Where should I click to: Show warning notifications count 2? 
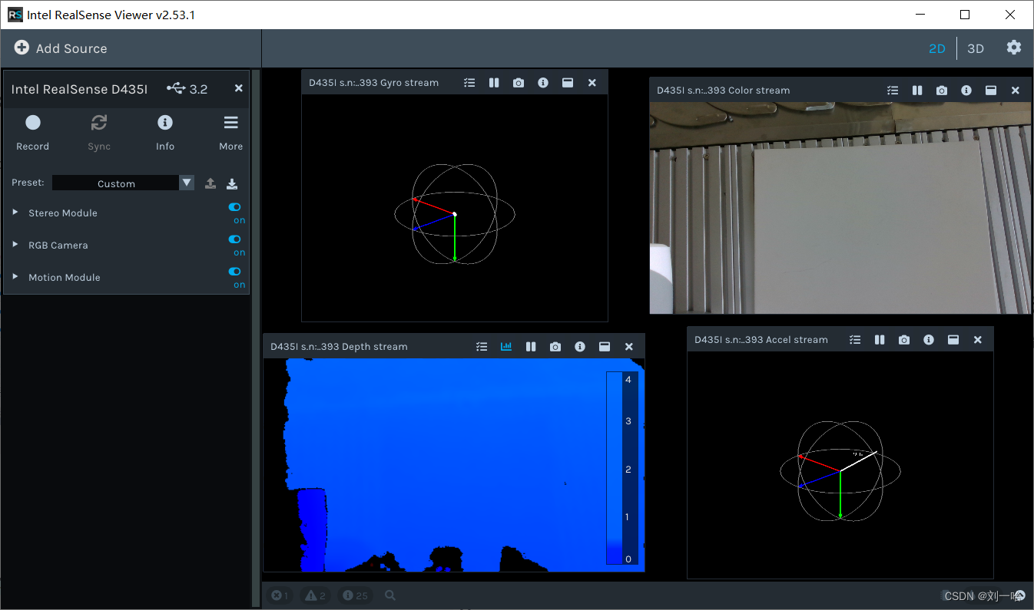(x=315, y=595)
